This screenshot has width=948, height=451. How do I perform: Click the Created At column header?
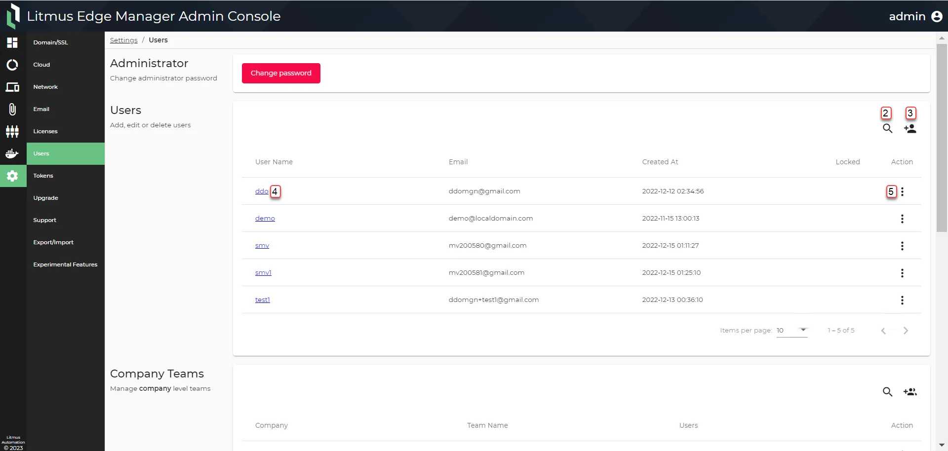660,162
